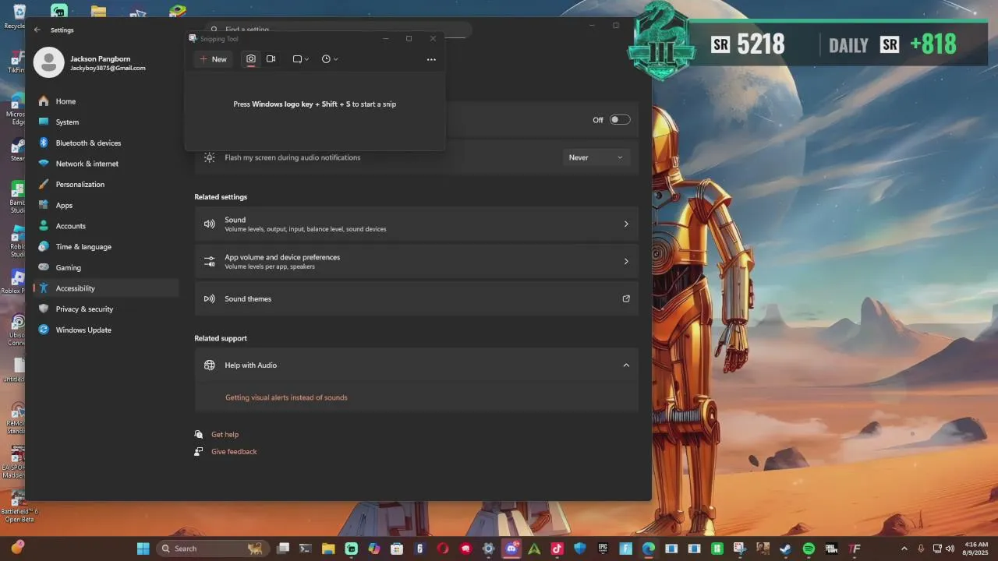Image resolution: width=998 pixels, height=561 pixels.
Task: Open Home in Settings sidebar
Action: coord(105,101)
